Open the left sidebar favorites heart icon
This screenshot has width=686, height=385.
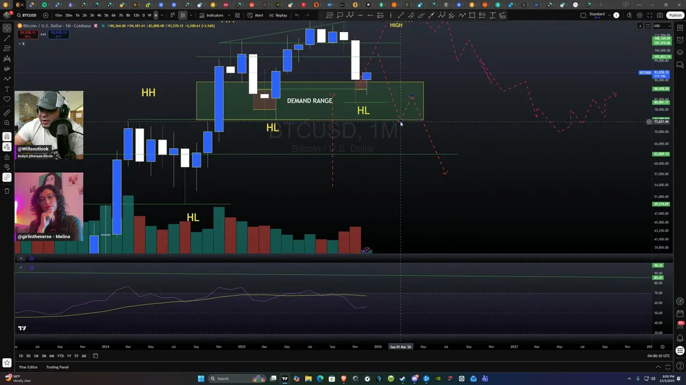[x=7, y=99]
